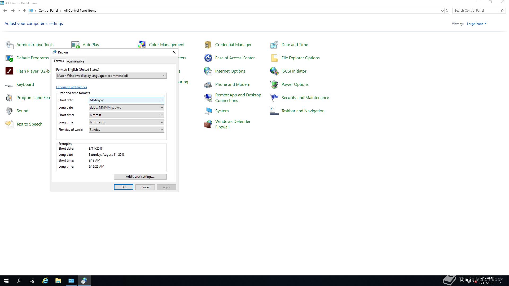The image size is (509, 286).
Task: Expand the First day of week dropdown
Action: [x=162, y=130]
